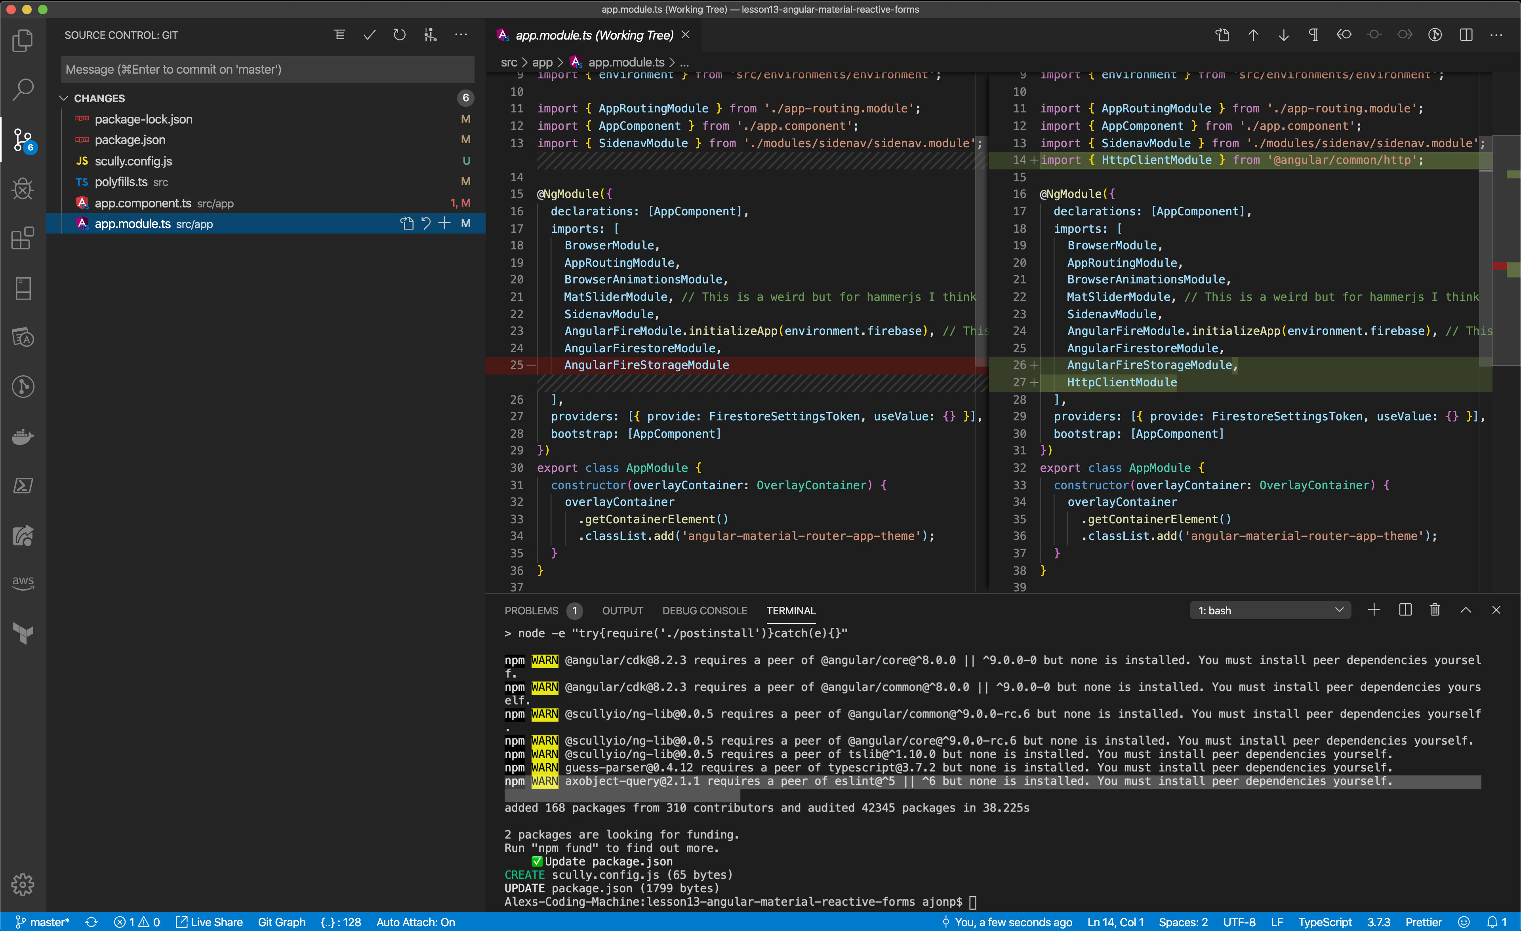
Task: Click Prettier in status bar
Action: (x=1424, y=922)
